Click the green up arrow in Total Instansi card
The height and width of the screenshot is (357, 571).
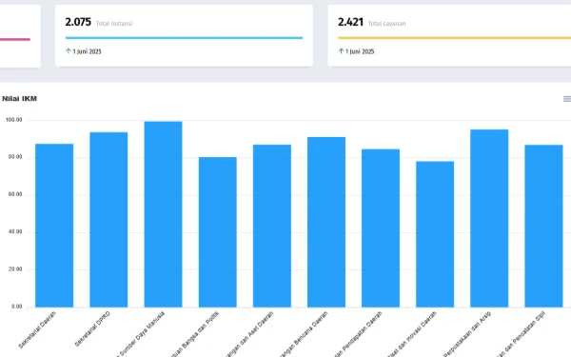[69, 51]
